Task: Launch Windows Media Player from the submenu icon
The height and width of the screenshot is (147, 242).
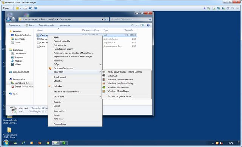Action: point(104,91)
